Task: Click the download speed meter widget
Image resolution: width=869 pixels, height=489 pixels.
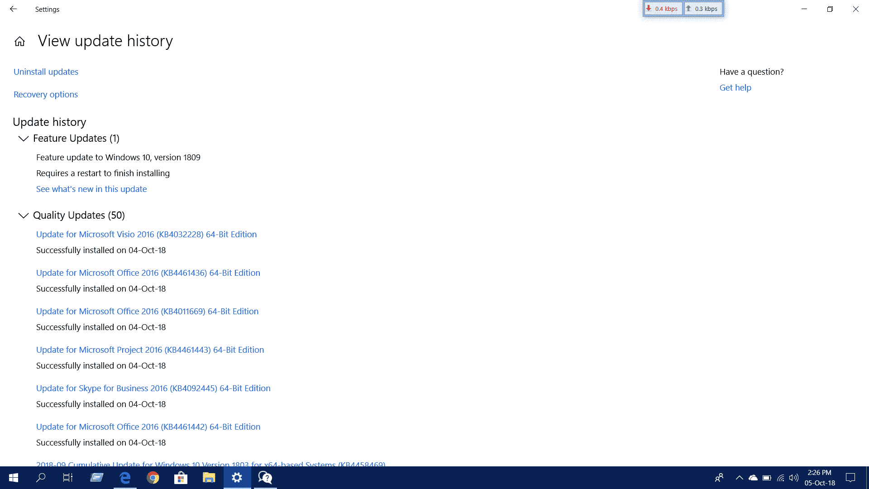Action: point(663,9)
